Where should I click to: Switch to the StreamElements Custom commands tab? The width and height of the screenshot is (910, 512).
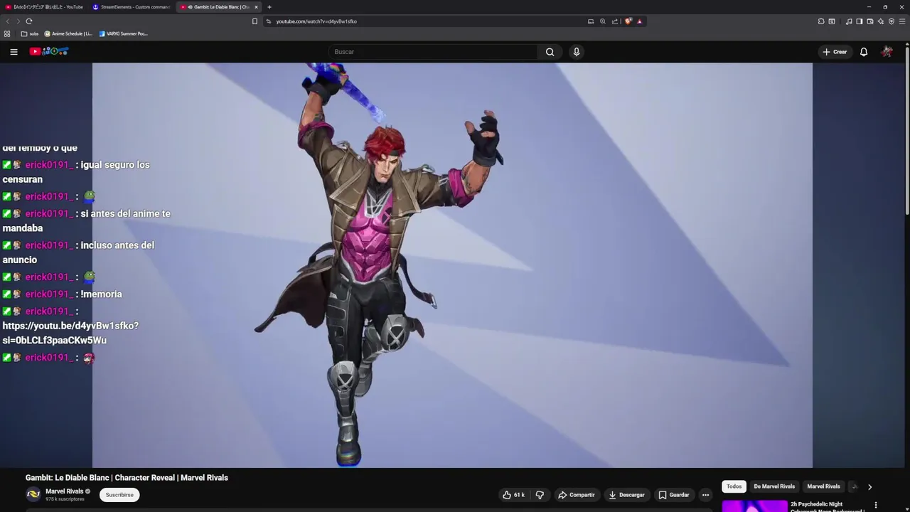coord(132,7)
